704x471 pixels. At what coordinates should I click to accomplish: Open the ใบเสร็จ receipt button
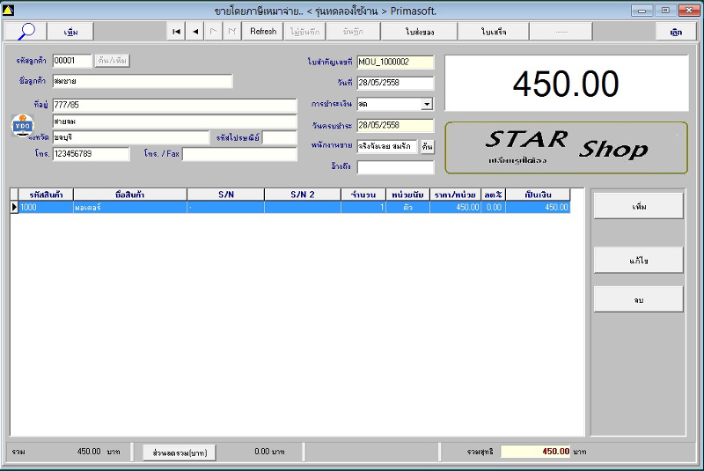click(494, 32)
